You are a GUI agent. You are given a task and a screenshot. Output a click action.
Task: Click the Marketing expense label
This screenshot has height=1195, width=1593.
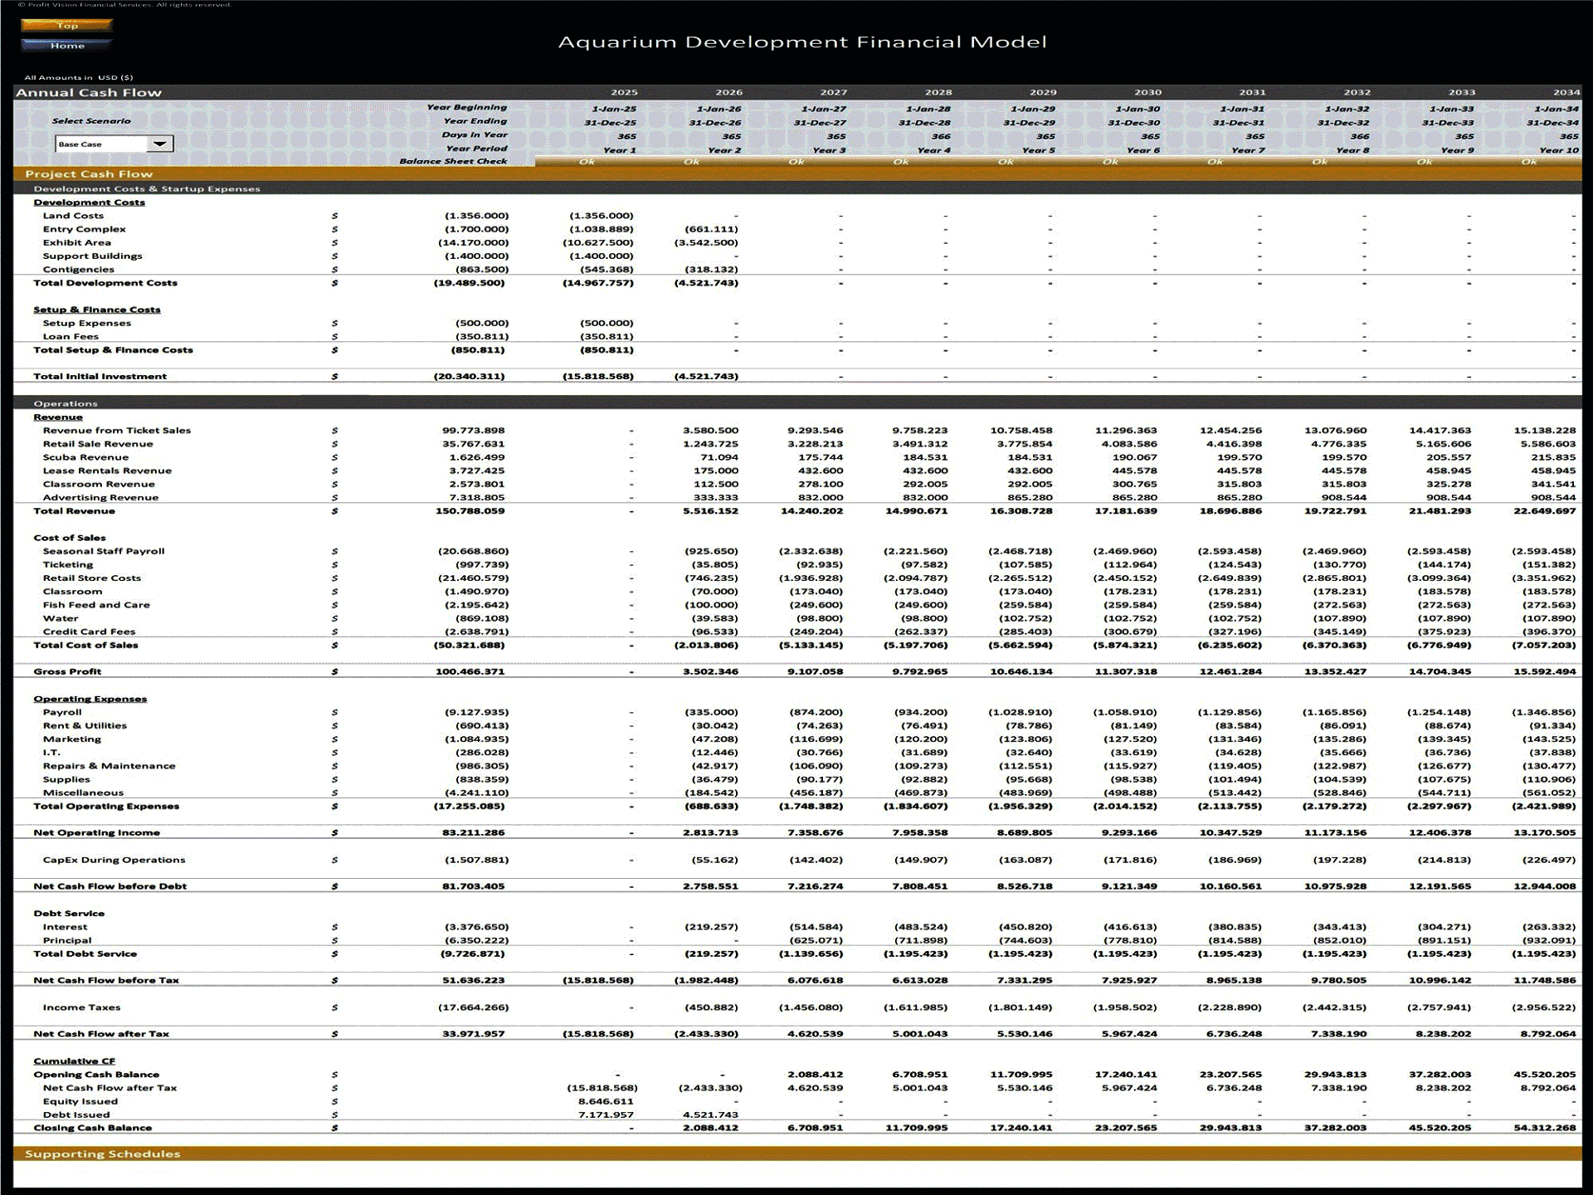click(71, 739)
